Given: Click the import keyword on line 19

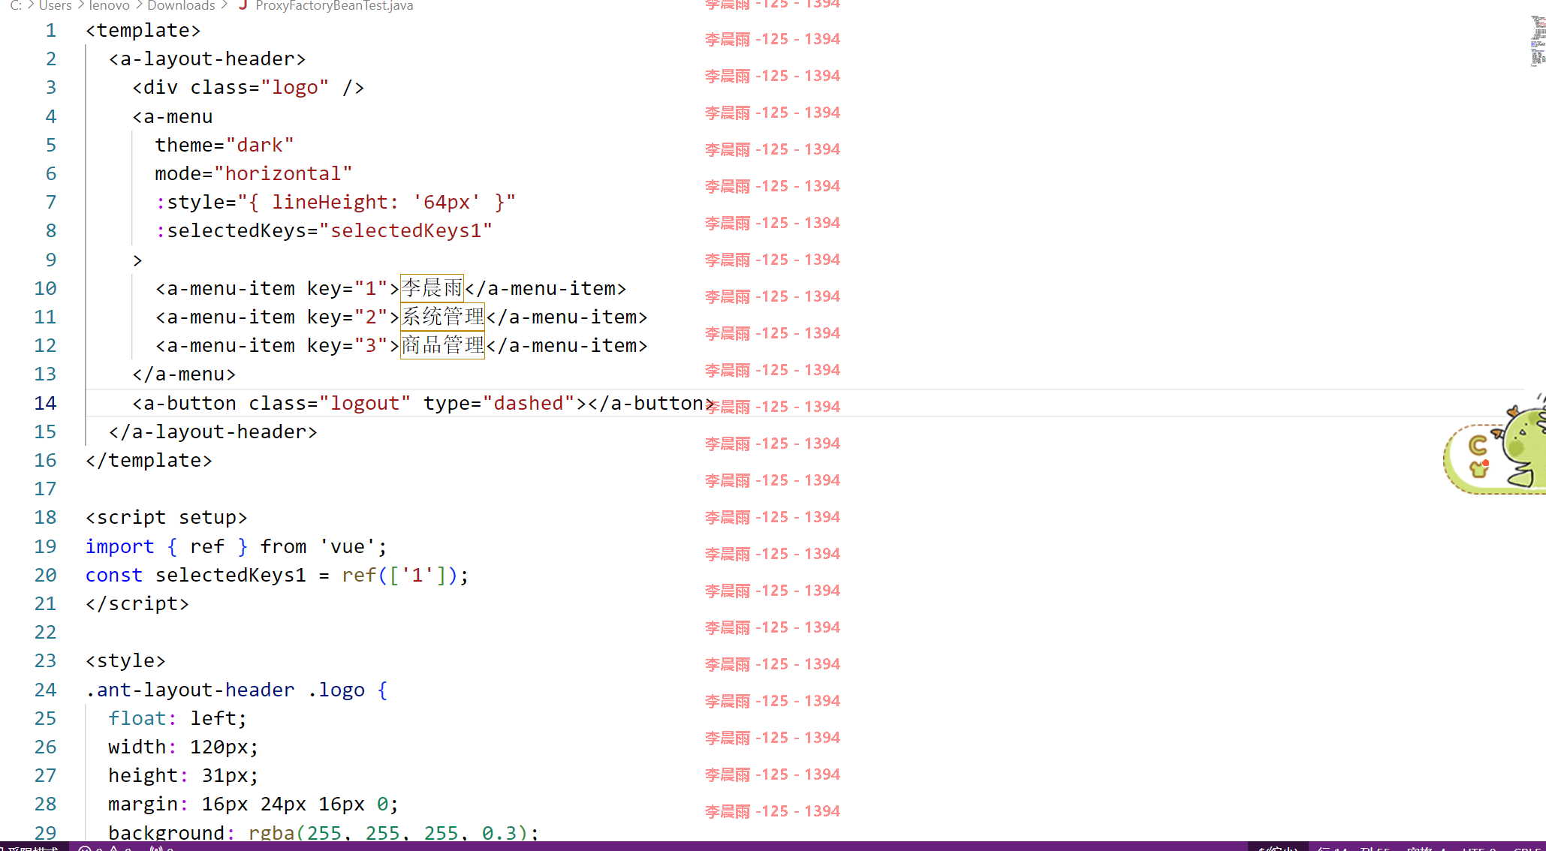Looking at the screenshot, I should tap(119, 547).
